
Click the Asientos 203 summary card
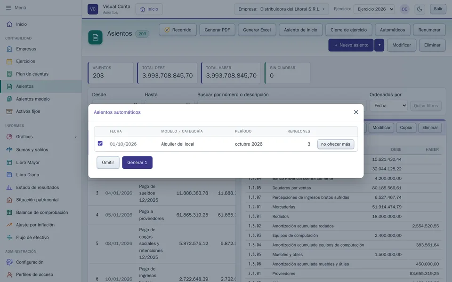pyautogui.click(x=111, y=73)
